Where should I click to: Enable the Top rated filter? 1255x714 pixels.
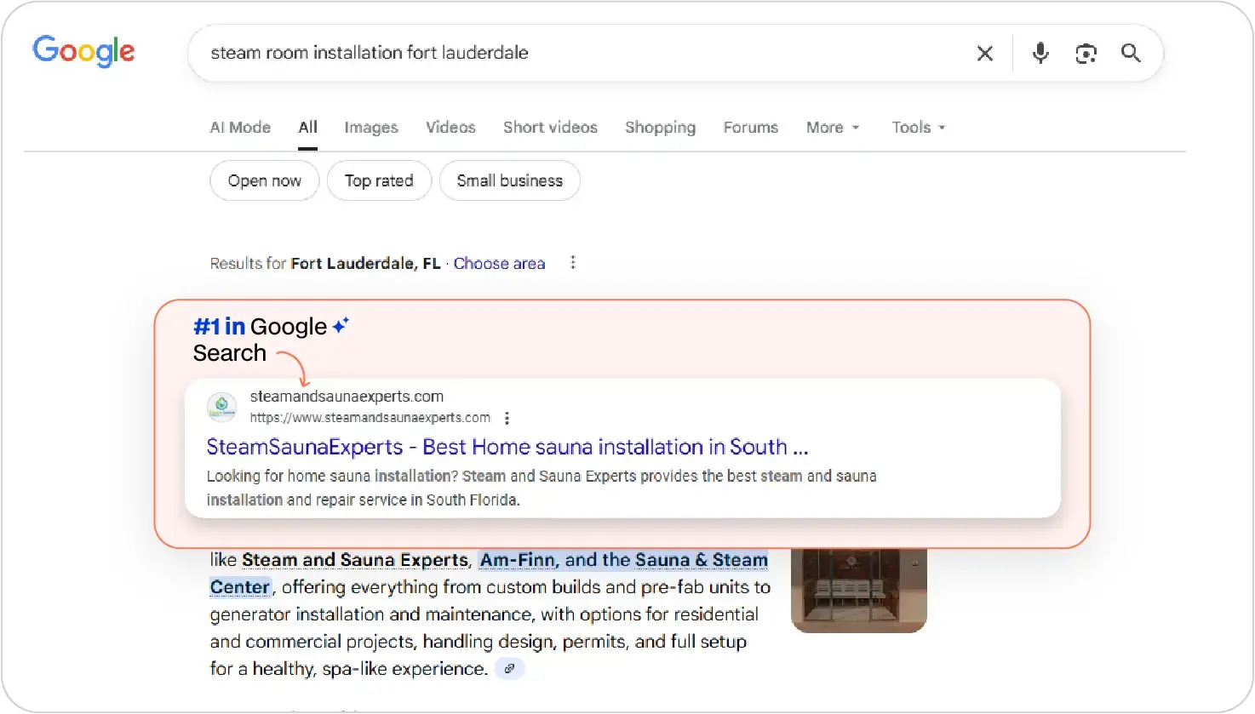pyautogui.click(x=379, y=180)
